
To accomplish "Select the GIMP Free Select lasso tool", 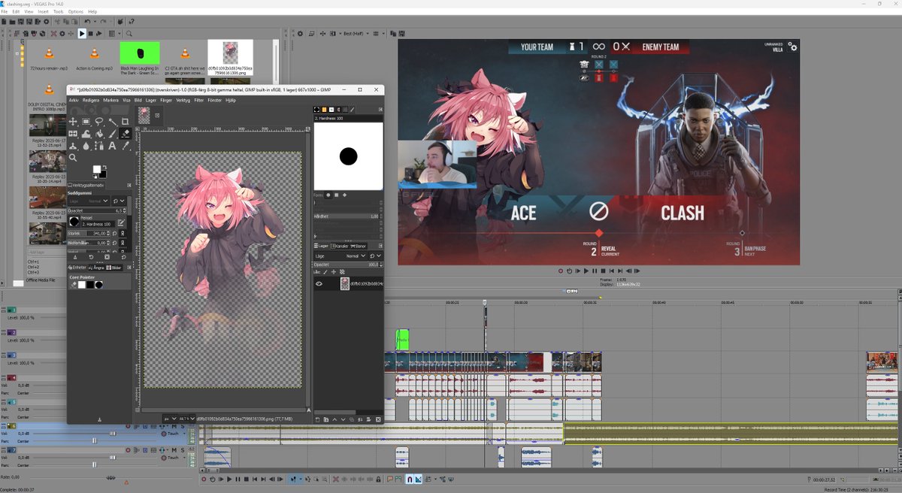I will point(99,121).
